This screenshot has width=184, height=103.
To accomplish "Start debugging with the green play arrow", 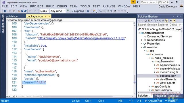I will click(x=68, y=11).
